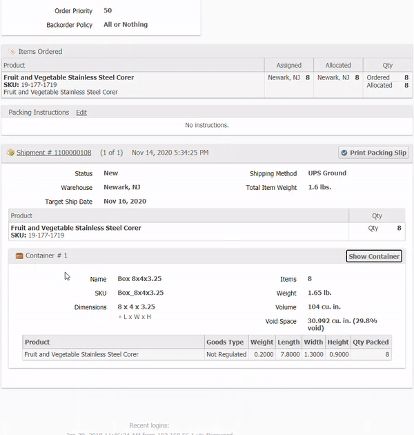The height and width of the screenshot is (435, 414).
Task: Click the 'Not Regulated' cell
Action: click(x=226, y=354)
